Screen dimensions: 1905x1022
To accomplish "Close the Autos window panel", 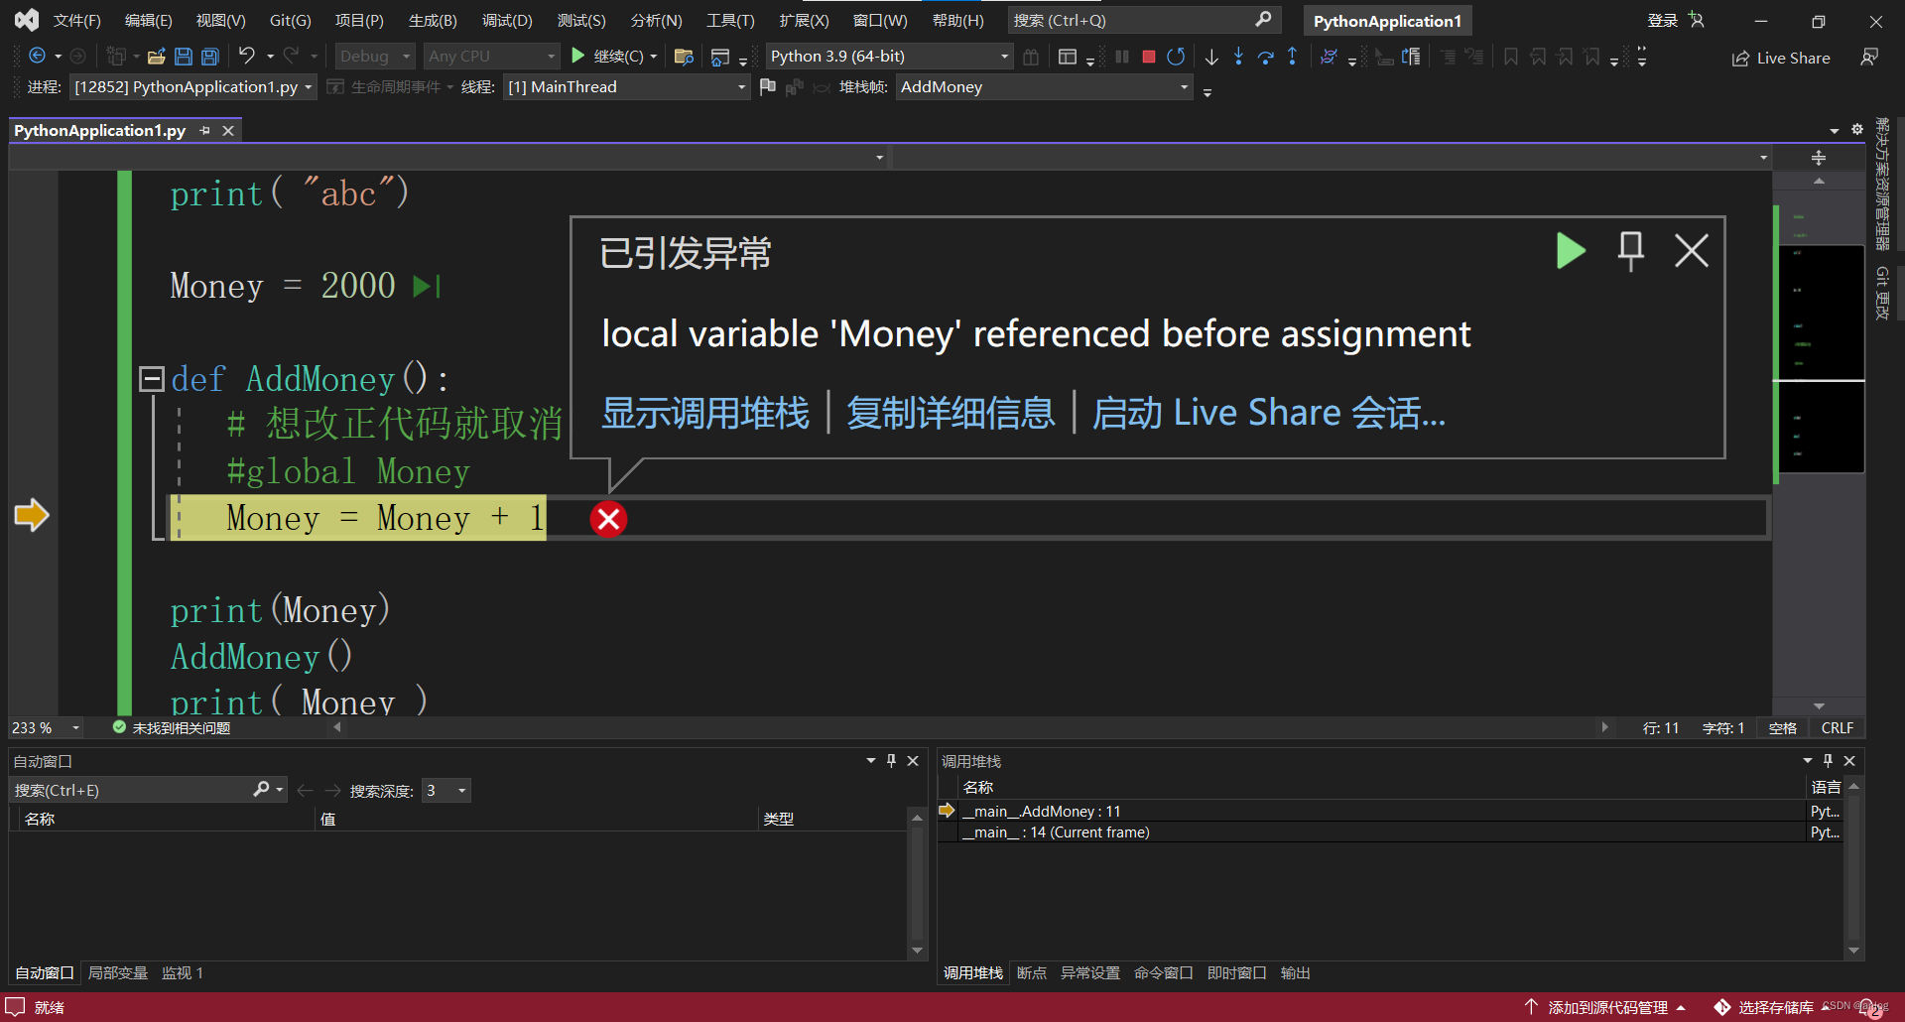I will (x=913, y=761).
